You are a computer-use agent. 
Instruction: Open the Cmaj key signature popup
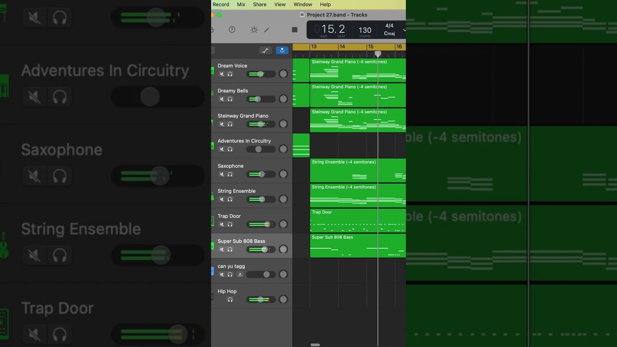389,34
